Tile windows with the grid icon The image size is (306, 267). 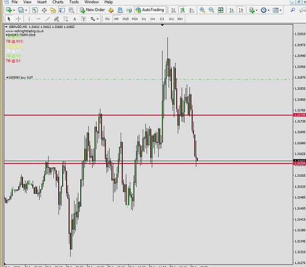(220, 10)
